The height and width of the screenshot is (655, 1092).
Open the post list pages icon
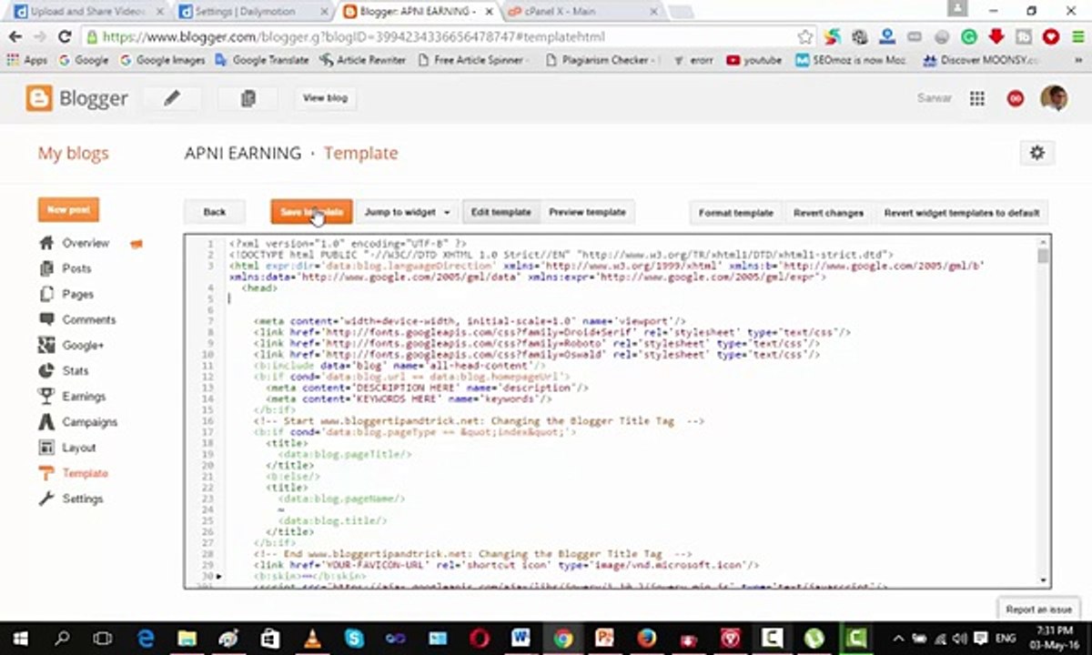point(248,98)
